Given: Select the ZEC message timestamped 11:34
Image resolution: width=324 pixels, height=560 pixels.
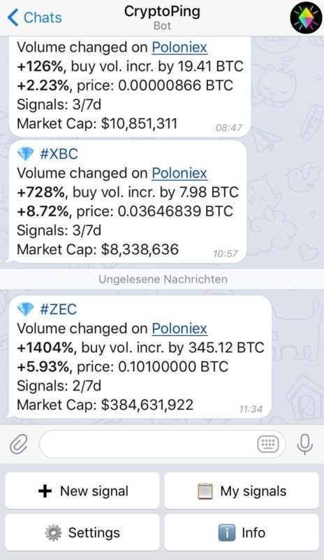Looking at the screenshot, I should point(140,357).
